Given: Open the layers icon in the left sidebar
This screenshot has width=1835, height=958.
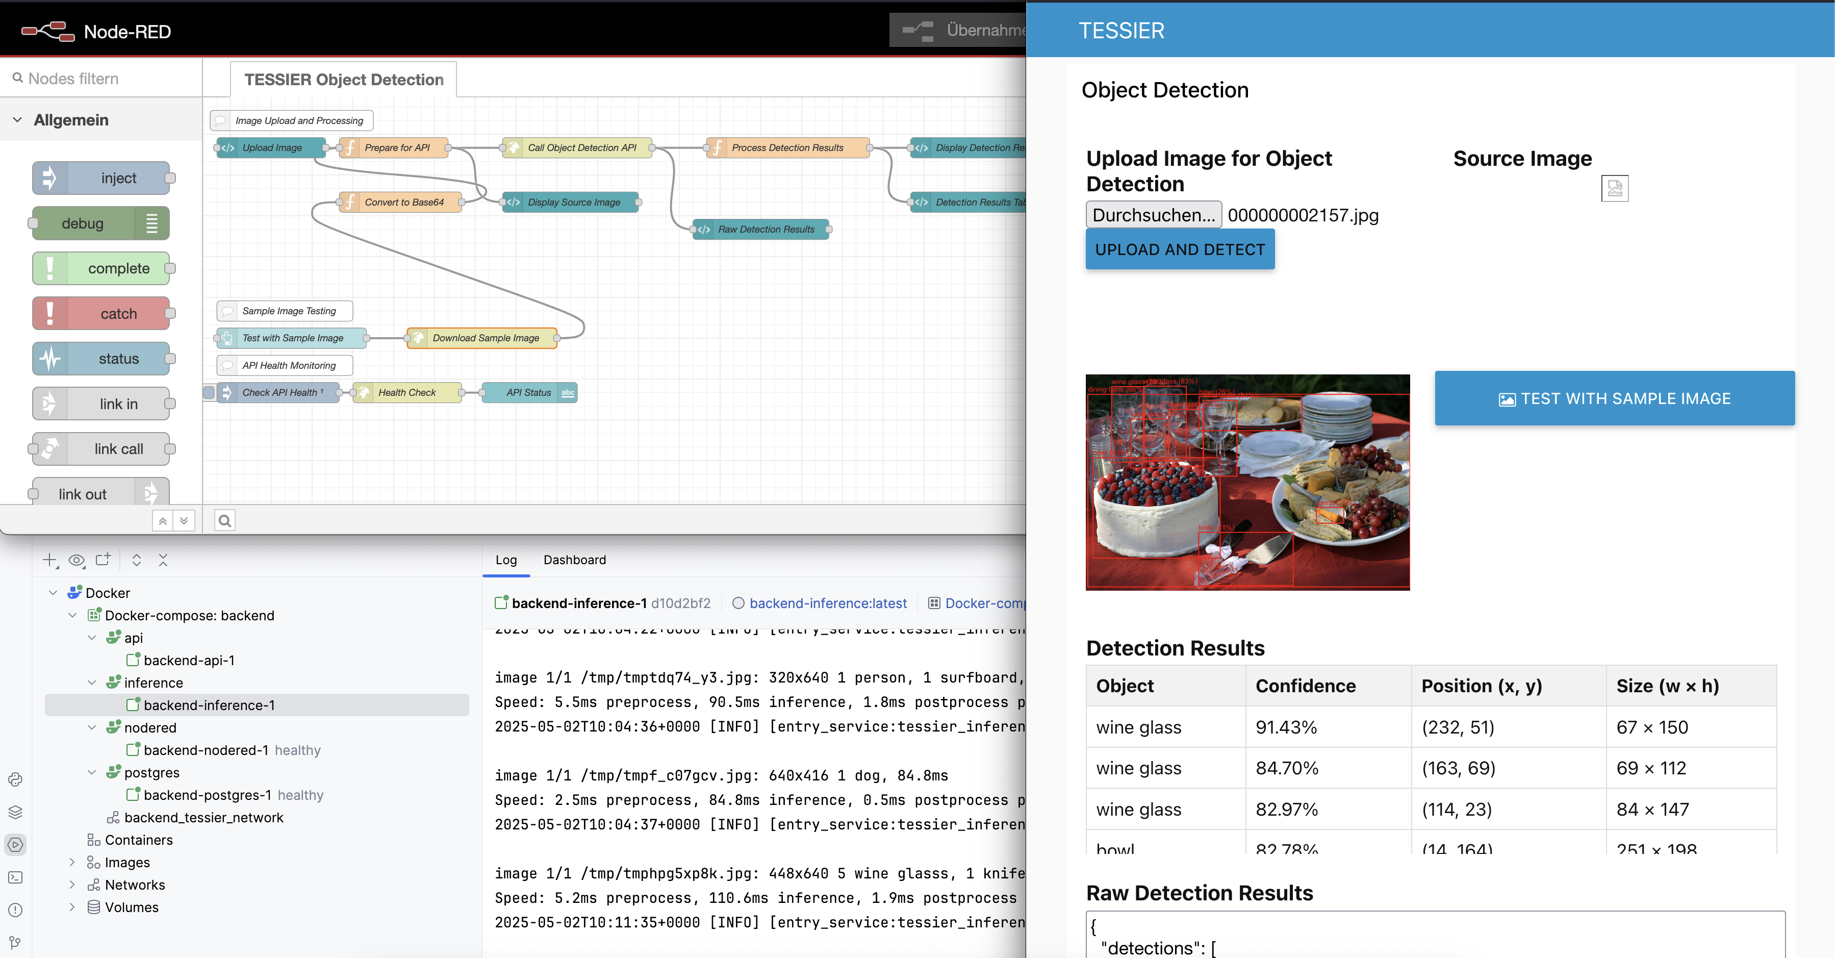Looking at the screenshot, I should click(15, 812).
